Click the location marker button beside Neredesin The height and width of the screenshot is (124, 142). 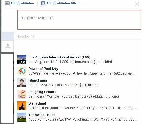coord(8,36)
